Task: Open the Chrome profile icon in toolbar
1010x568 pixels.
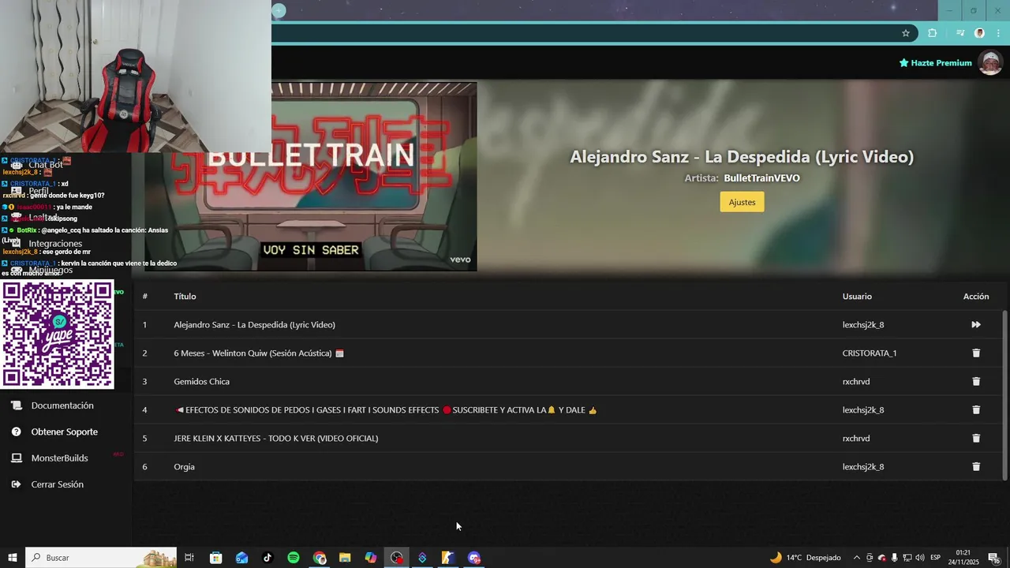Action: 979,33
